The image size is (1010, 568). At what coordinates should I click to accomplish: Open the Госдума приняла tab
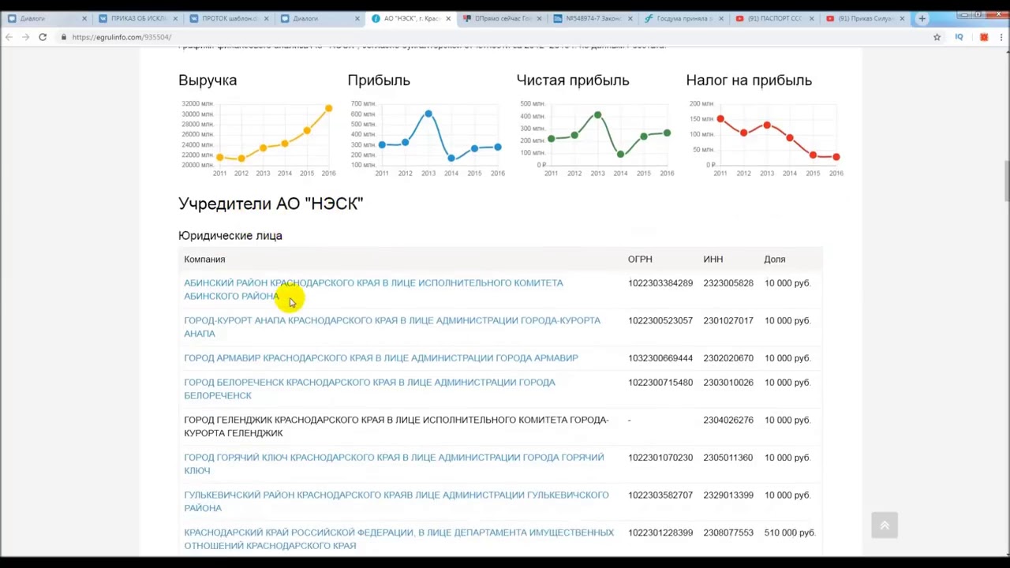(682, 18)
